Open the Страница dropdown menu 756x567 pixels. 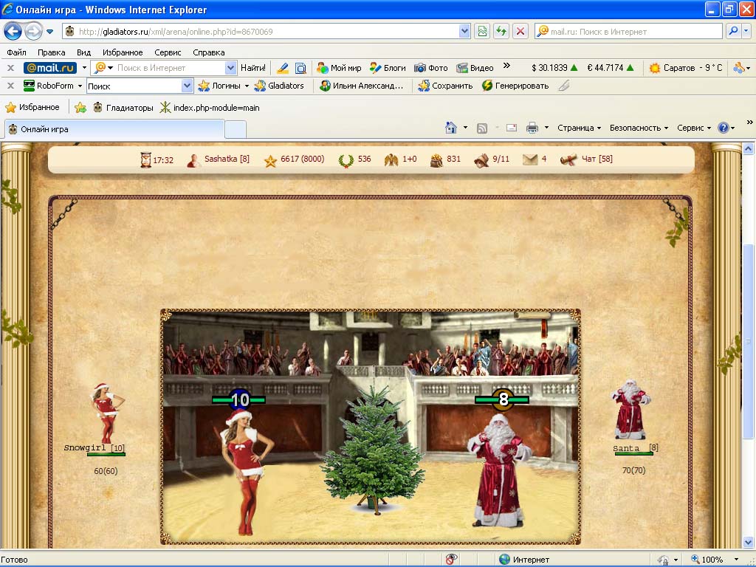coord(579,128)
